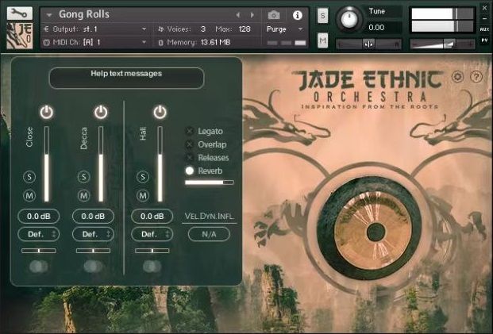Click the VEL.DYN.INFL. label
This screenshot has width=493, height=334.
coord(209,216)
